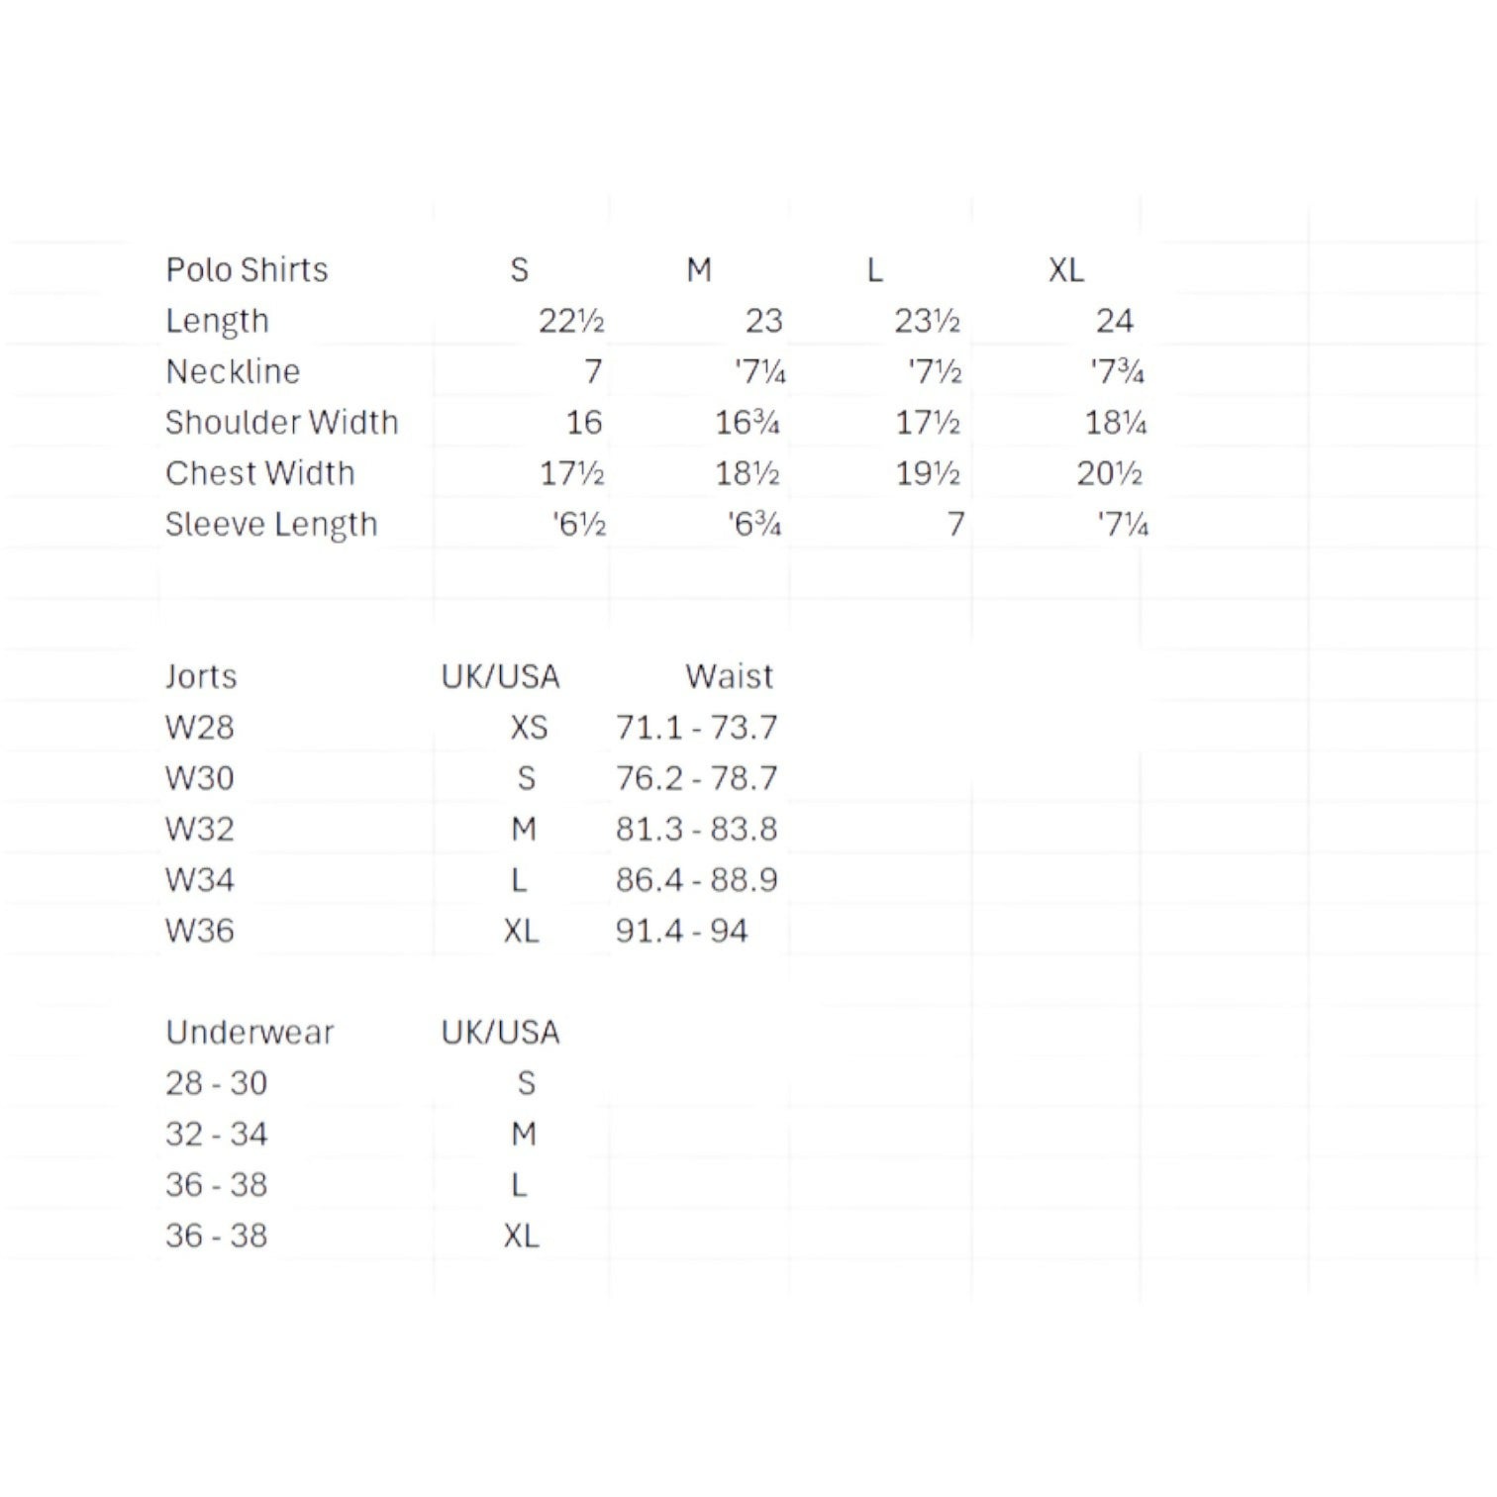Image resolution: width=1497 pixels, height=1497 pixels.
Task: Select the XL column header for polo shirts
Action: [1066, 270]
